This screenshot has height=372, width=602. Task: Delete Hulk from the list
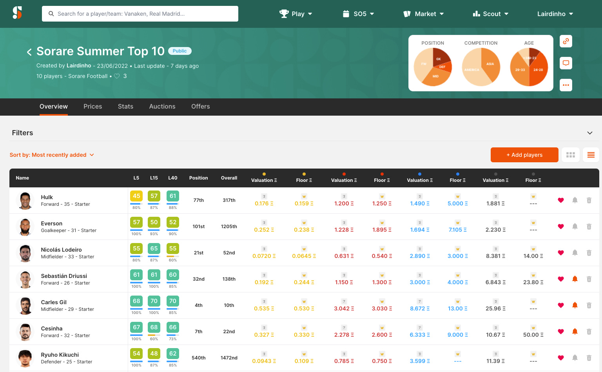[589, 200]
